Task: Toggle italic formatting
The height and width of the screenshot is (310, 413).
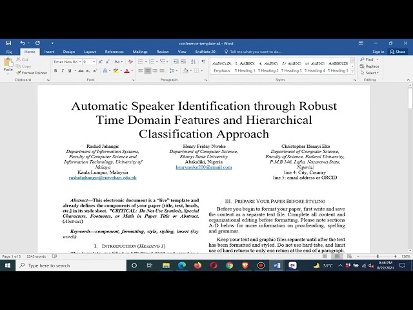Action: [x=63, y=70]
